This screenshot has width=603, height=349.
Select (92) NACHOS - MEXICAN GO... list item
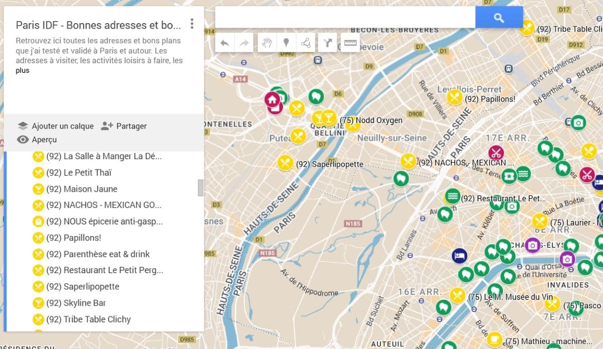[x=104, y=205]
